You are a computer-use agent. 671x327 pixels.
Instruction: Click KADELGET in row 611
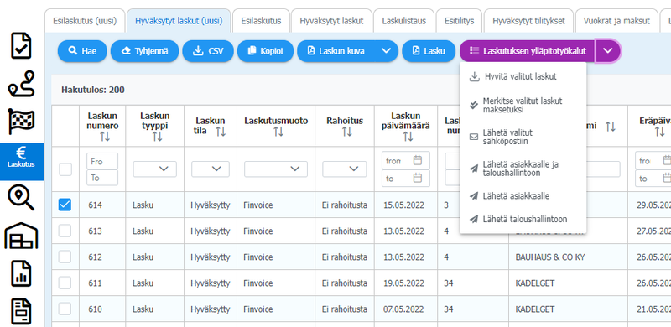pyautogui.click(x=535, y=283)
